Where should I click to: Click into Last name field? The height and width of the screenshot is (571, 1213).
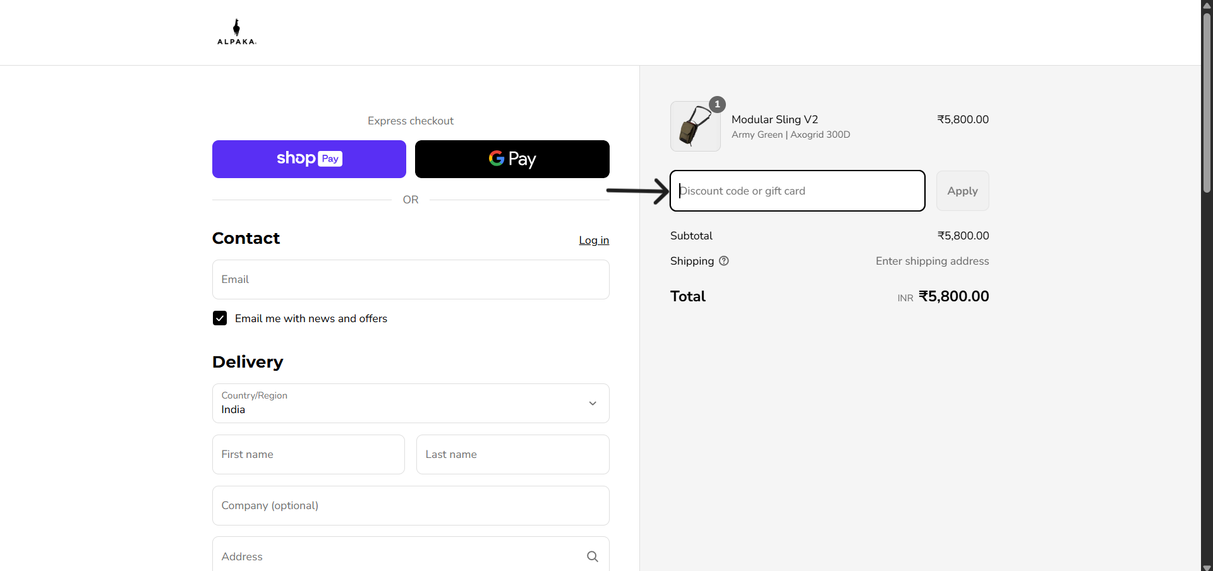pos(512,455)
